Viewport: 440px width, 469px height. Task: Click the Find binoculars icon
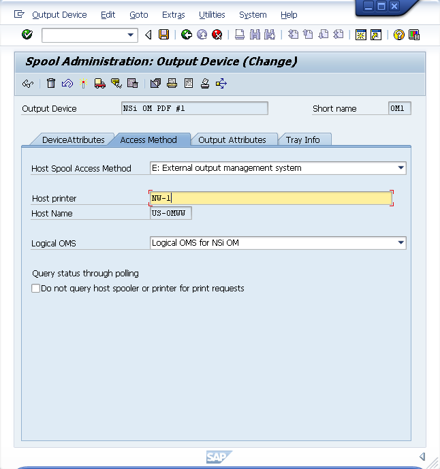255,35
